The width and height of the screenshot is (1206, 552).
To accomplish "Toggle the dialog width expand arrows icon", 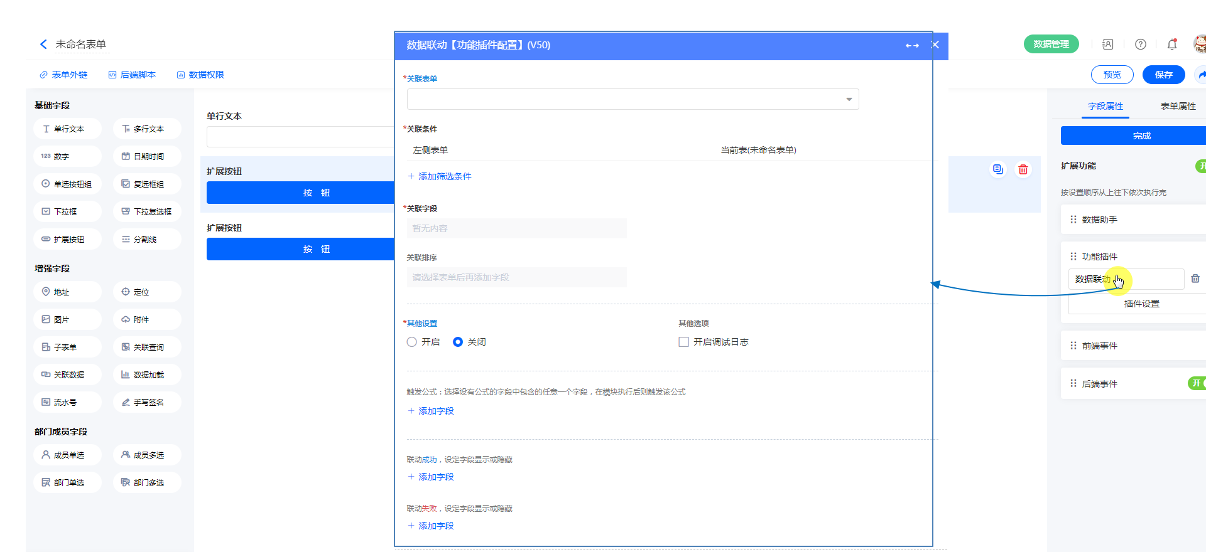I will click(911, 45).
